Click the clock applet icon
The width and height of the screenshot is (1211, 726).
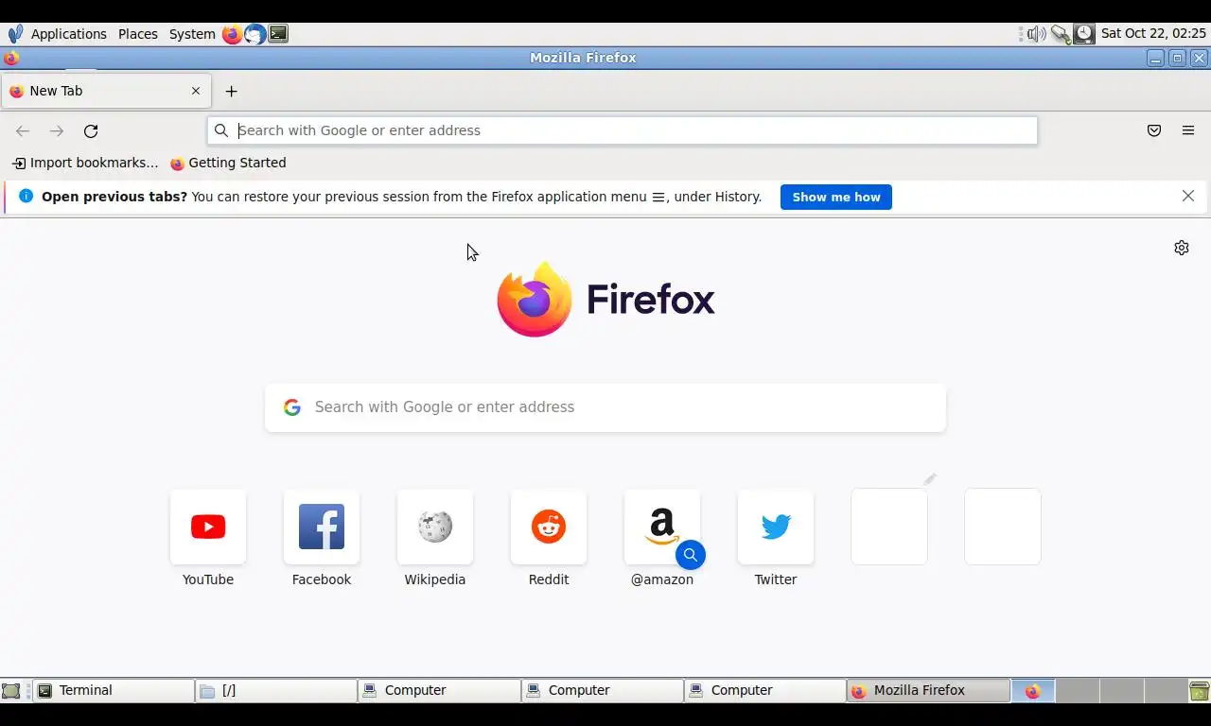tap(1084, 34)
